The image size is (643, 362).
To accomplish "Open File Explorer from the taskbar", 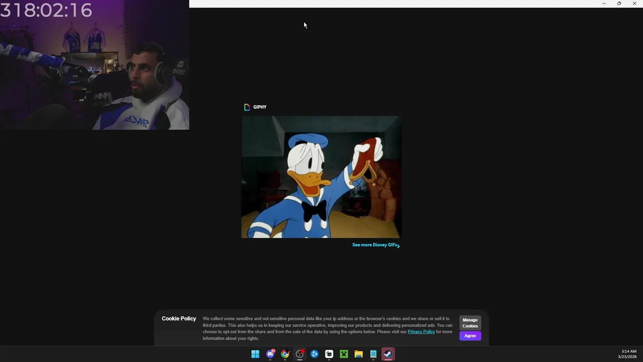I will click(x=359, y=354).
